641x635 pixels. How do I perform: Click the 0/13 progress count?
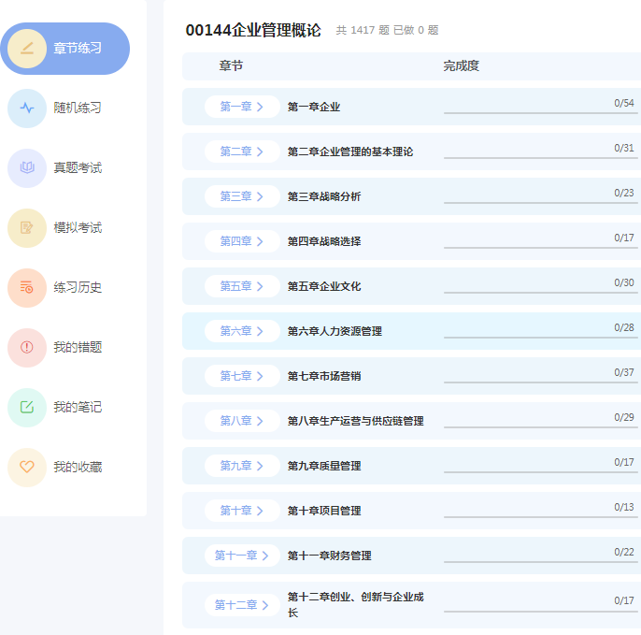pos(624,507)
